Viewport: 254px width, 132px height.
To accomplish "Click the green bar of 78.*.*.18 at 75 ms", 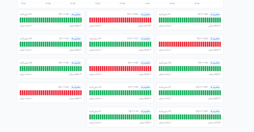I will 190,69.
